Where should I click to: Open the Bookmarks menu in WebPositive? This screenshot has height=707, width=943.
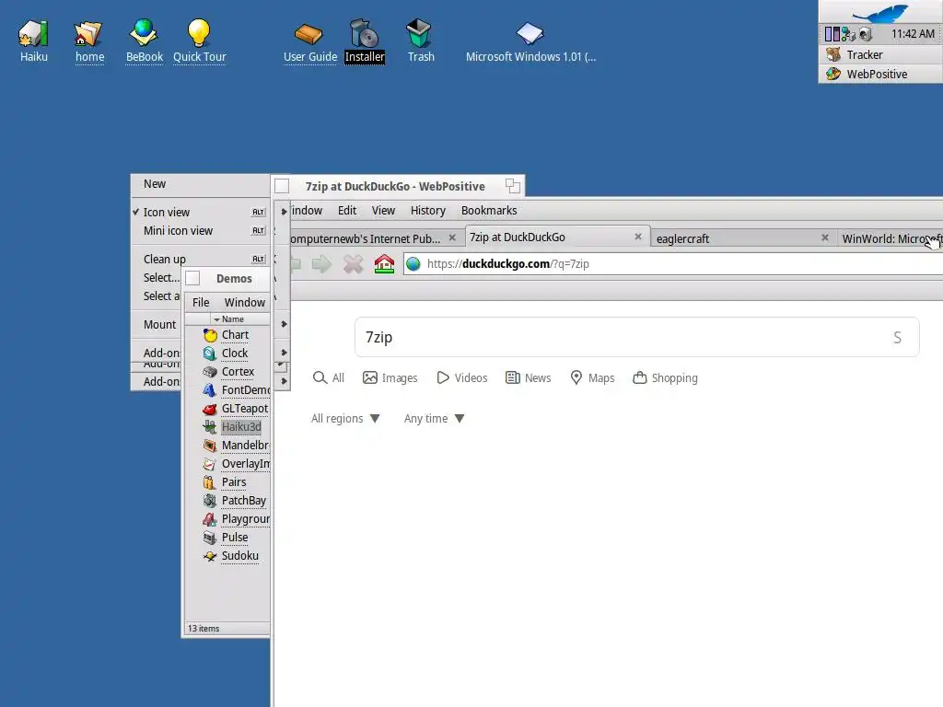(489, 211)
